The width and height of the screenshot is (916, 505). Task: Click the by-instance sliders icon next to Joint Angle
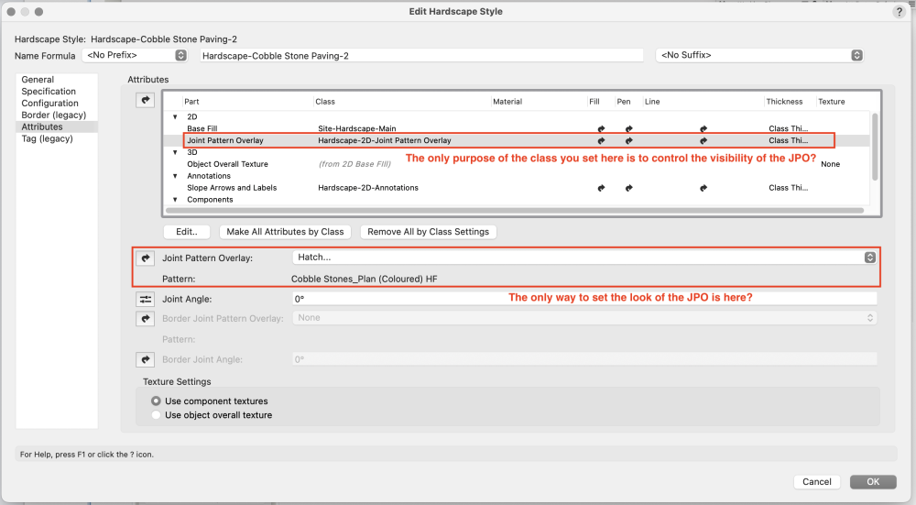tap(146, 299)
